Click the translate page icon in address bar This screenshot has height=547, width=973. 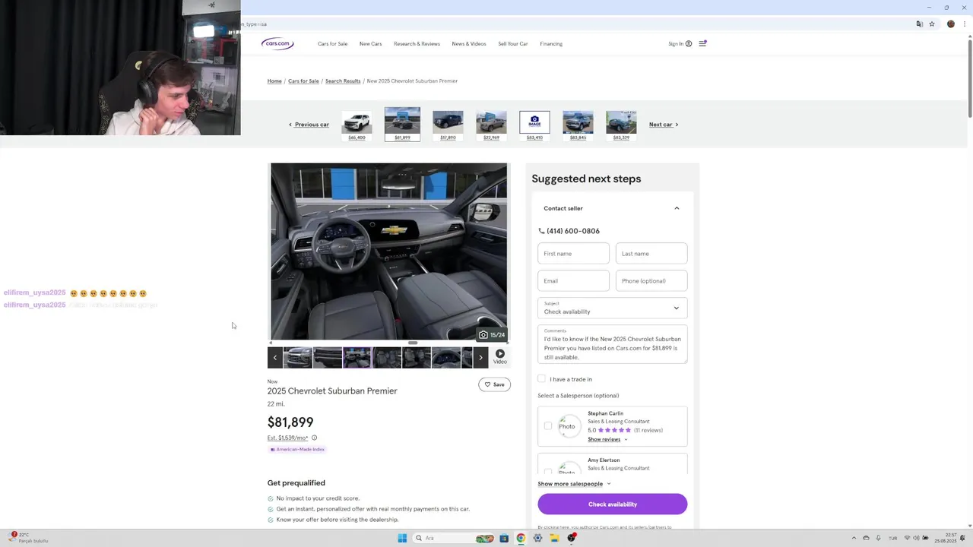[x=919, y=24]
